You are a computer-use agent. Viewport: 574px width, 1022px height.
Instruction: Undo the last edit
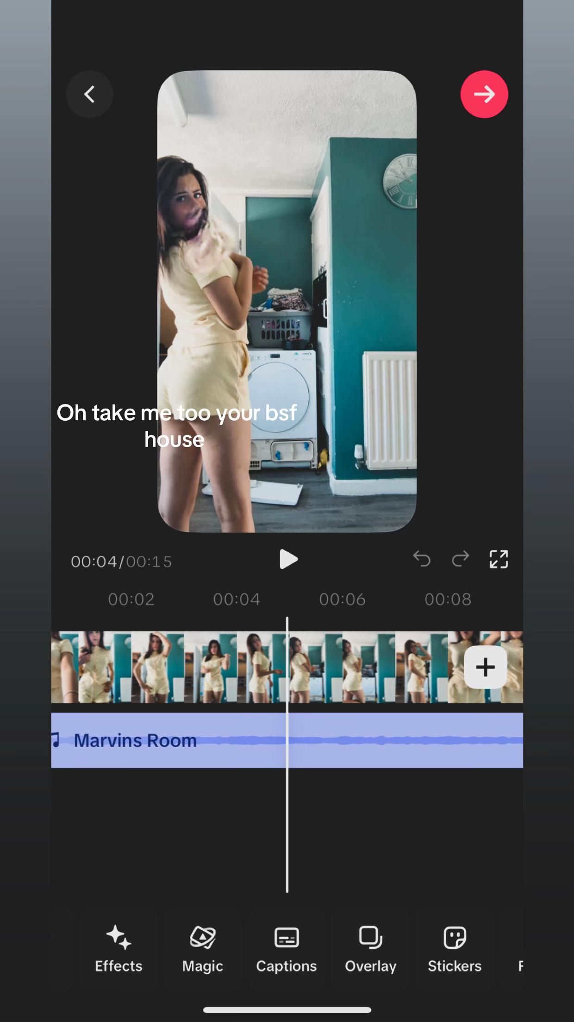pyautogui.click(x=422, y=559)
